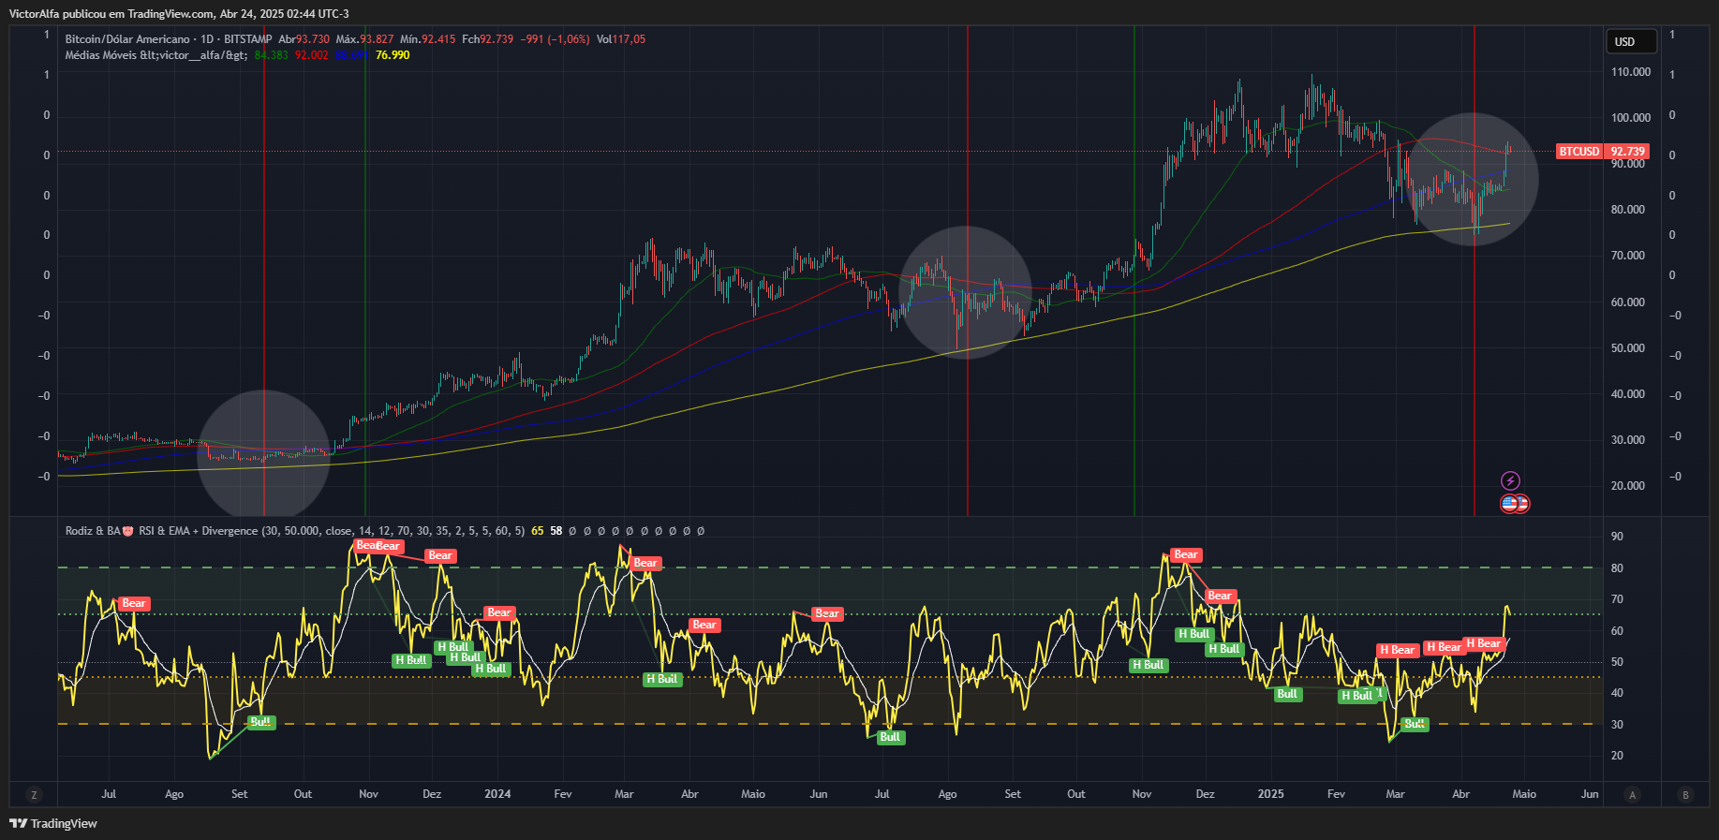This screenshot has width=1719, height=840.
Task: Click the pig emoji in the RSI legend
Action: 128,531
